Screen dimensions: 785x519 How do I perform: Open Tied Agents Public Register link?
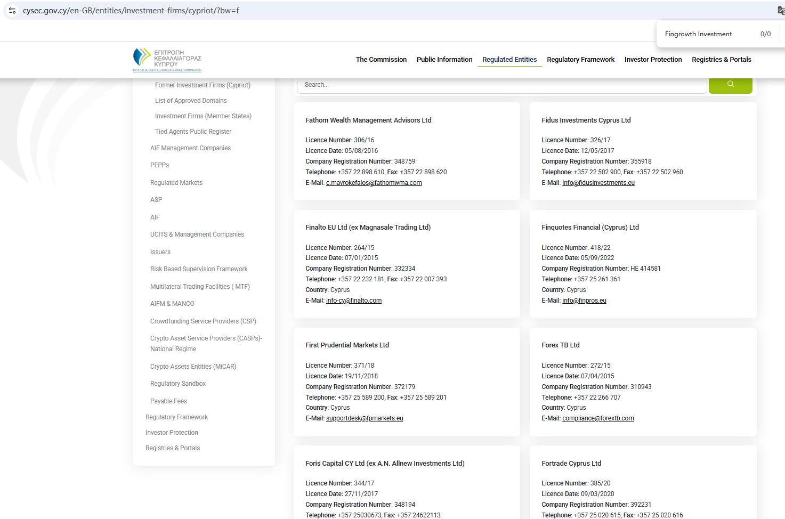click(193, 132)
